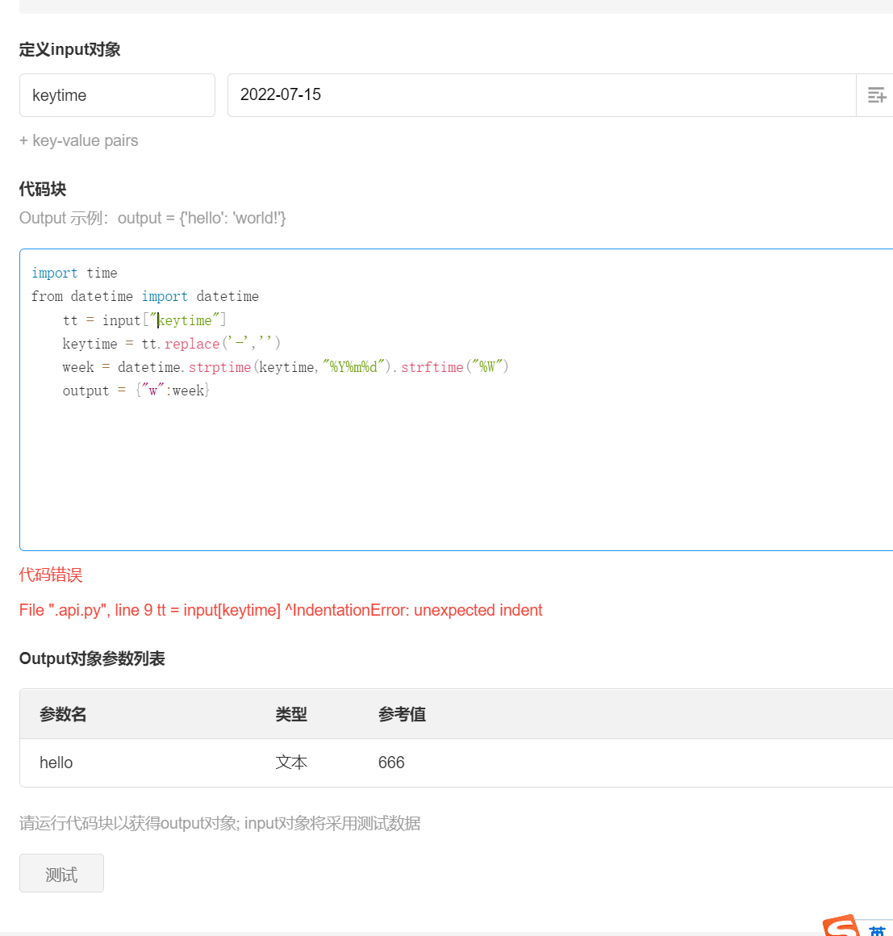Click the 参数名 column header

63,714
